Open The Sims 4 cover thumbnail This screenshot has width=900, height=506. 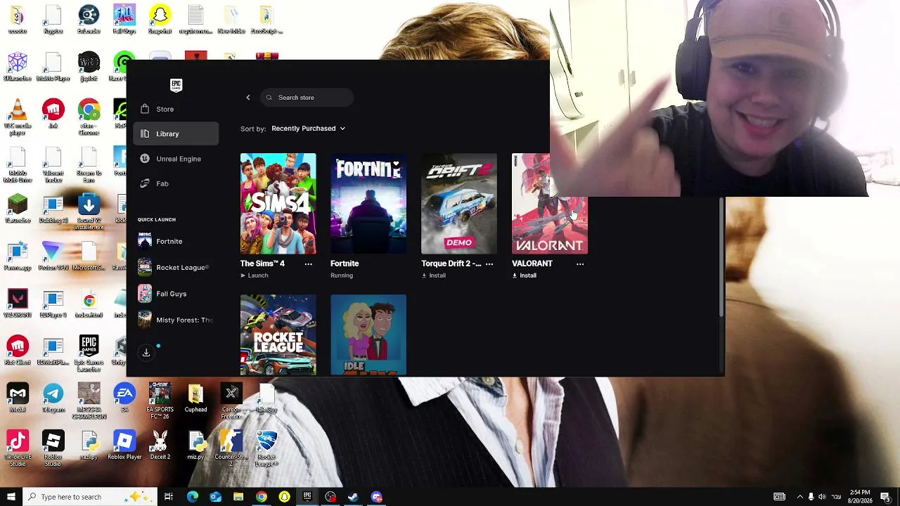278,204
